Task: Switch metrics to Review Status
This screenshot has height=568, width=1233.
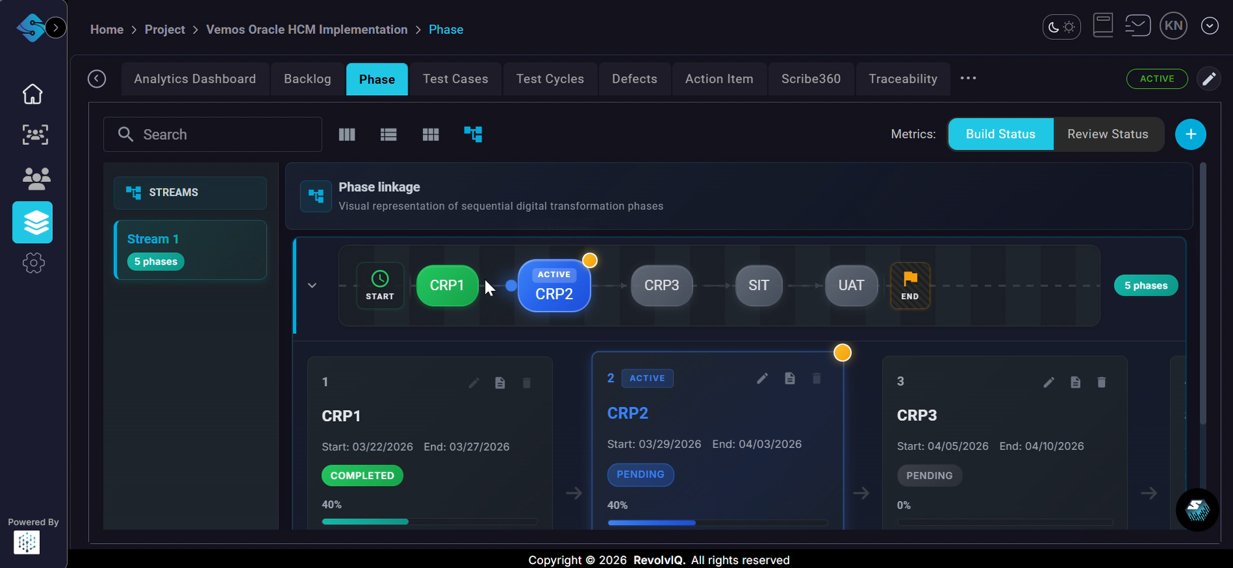Action: pyautogui.click(x=1107, y=134)
